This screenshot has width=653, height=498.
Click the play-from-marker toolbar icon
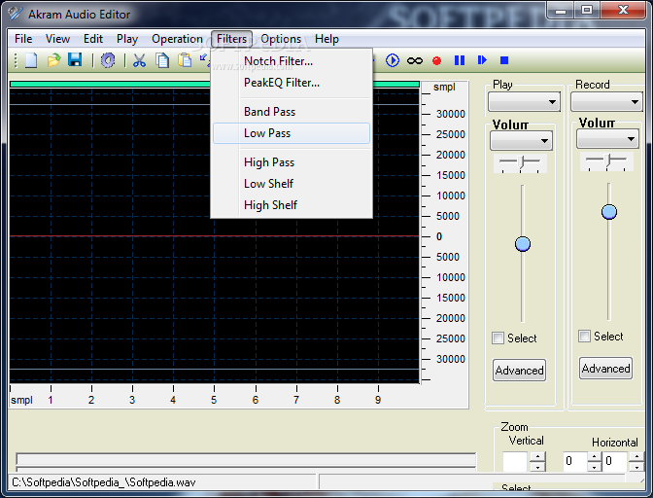[x=482, y=60]
